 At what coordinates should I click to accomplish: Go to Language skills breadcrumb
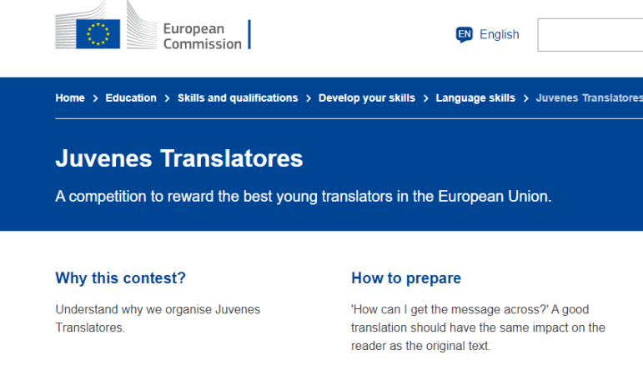coord(475,98)
